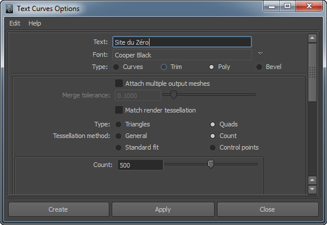Select General tessellation method

tap(118, 136)
